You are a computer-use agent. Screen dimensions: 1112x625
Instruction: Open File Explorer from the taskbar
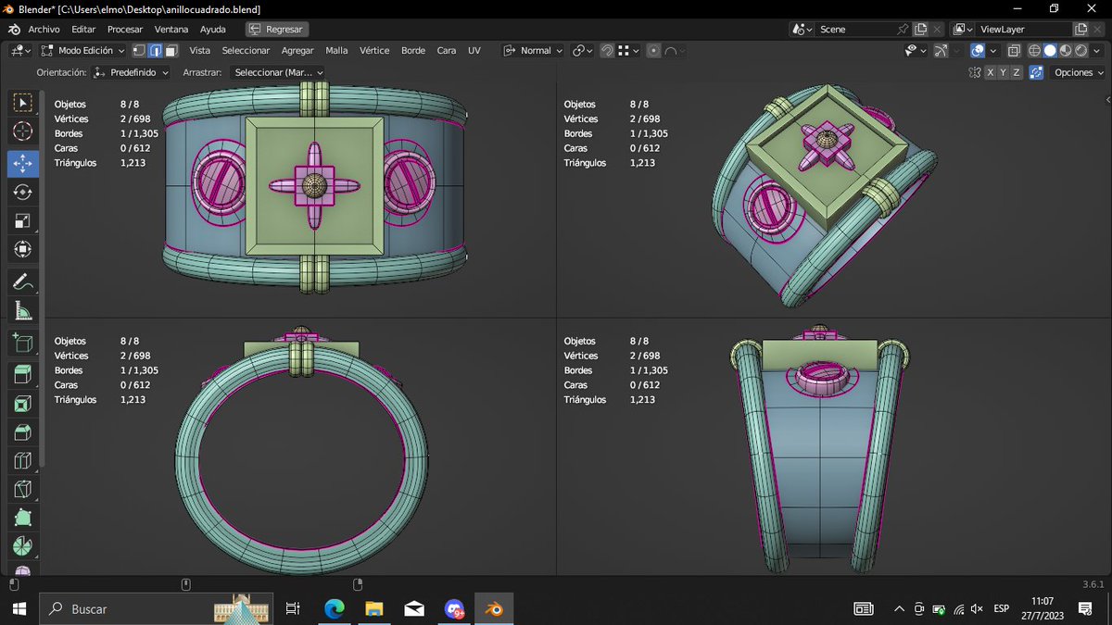[374, 608]
